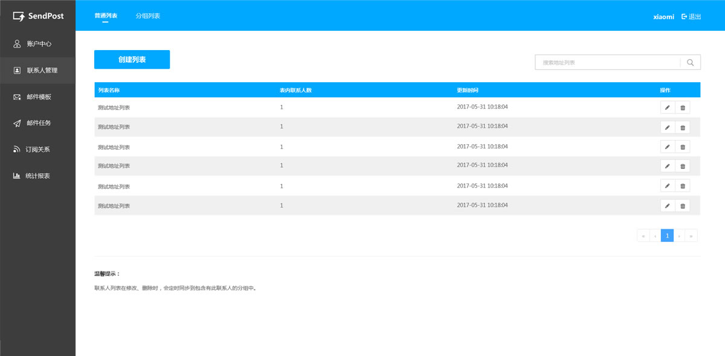
Task: Edit the second 测试地址列表 row using its pencil icon
Action: tap(668, 127)
